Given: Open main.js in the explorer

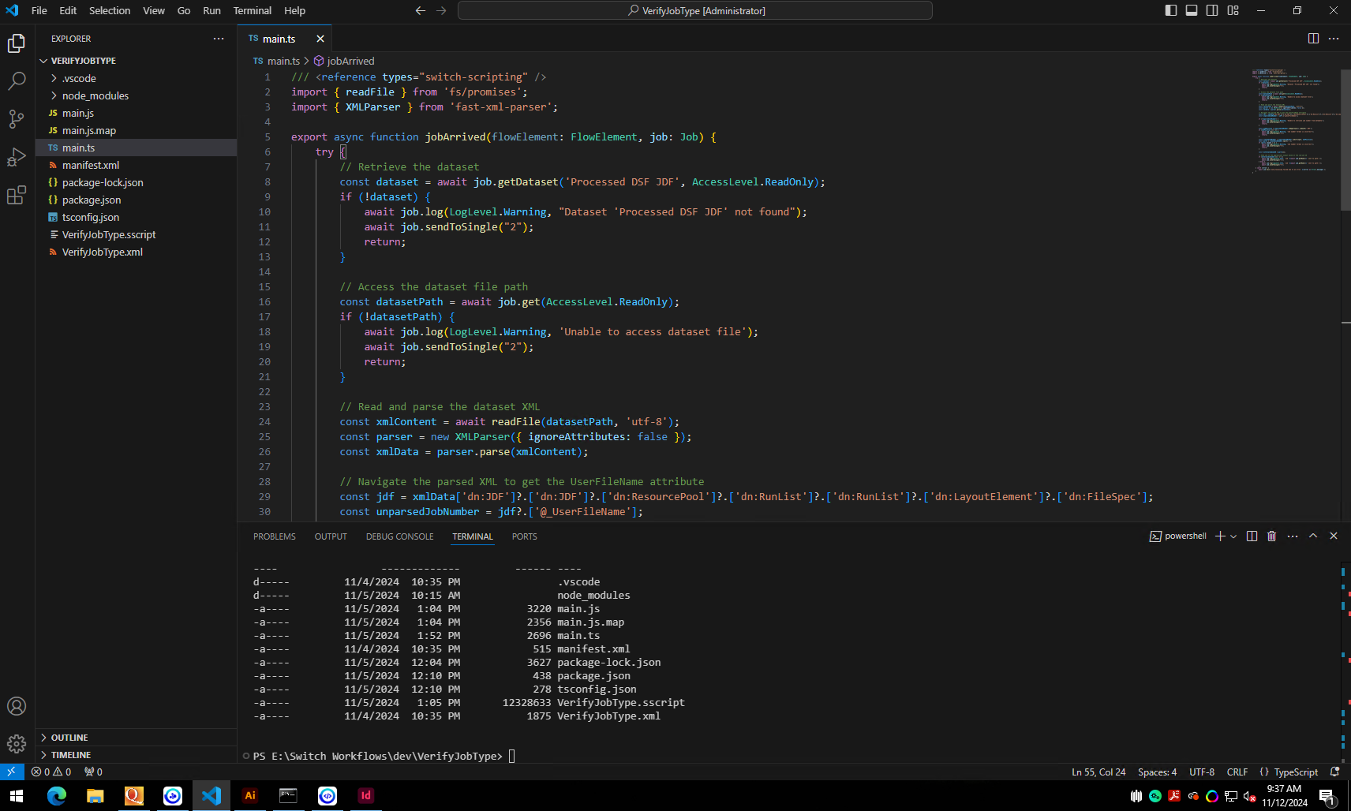Looking at the screenshot, I should pos(136,113).
